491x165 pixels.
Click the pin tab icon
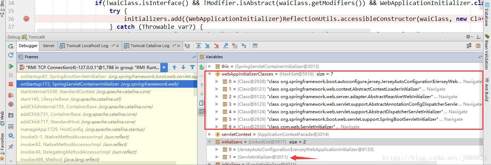(x=11, y=147)
